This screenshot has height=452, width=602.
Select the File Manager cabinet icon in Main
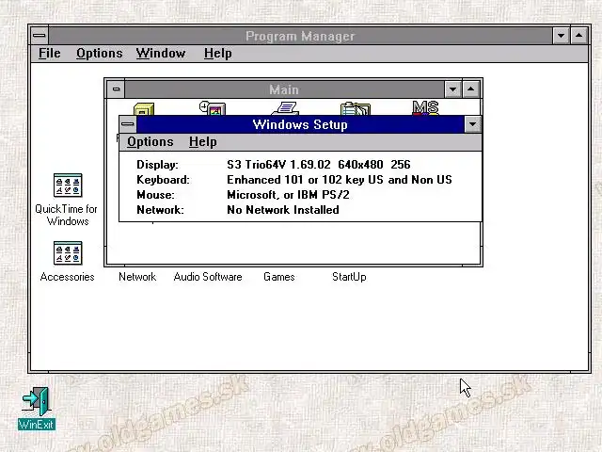tap(144, 109)
